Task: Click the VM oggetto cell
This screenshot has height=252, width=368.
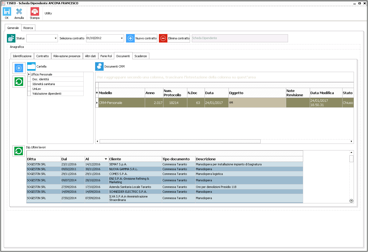Action: pyautogui.click(x=257, y=103)
